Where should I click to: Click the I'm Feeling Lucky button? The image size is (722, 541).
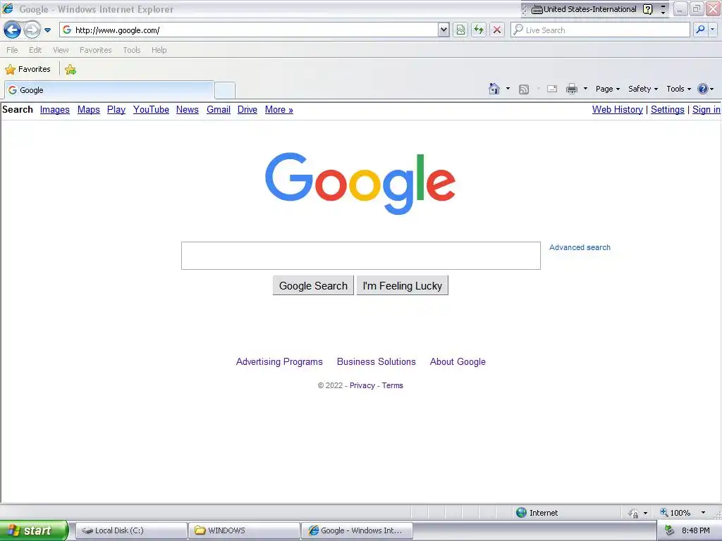click(x=403, y=286)
